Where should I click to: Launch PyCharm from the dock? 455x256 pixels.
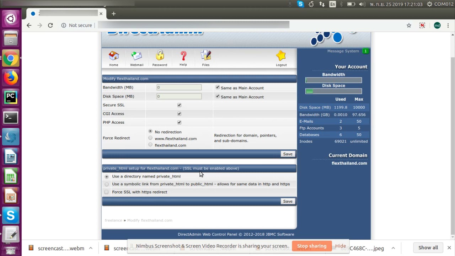coord(11,97)
